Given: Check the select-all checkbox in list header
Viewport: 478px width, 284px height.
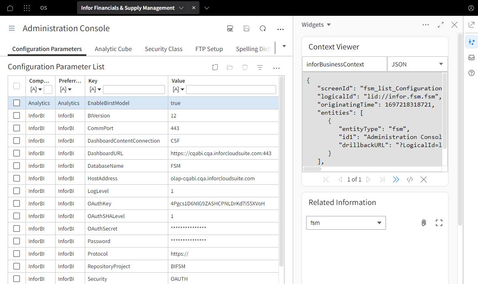Looking at the screenshot, I should click(17, 85).
